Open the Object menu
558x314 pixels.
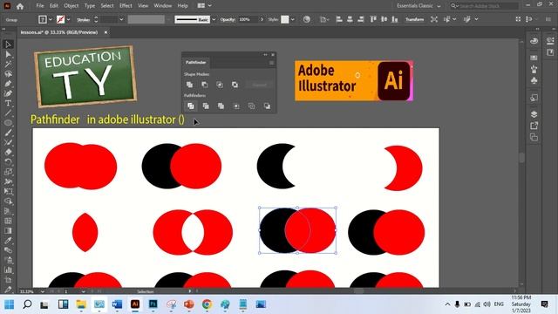click(x=71, y=6)
